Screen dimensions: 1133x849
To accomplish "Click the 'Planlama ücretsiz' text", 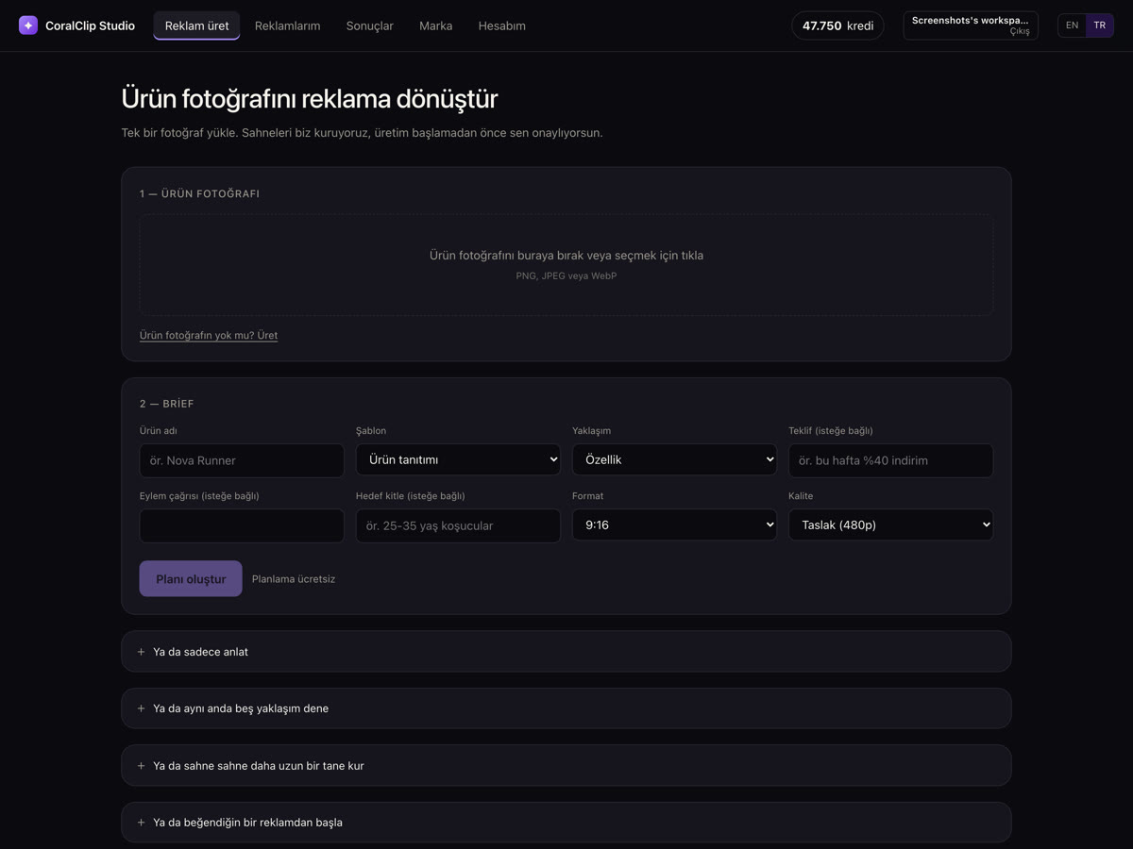I will 294,579.
